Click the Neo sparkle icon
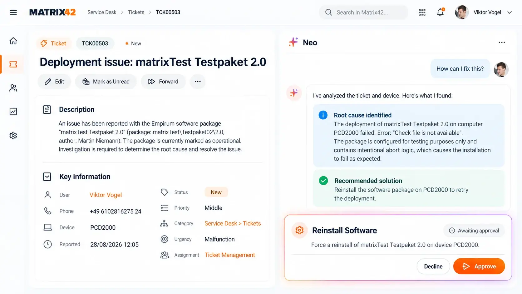Viewport: 522px width, 294px height. [293, 42]
